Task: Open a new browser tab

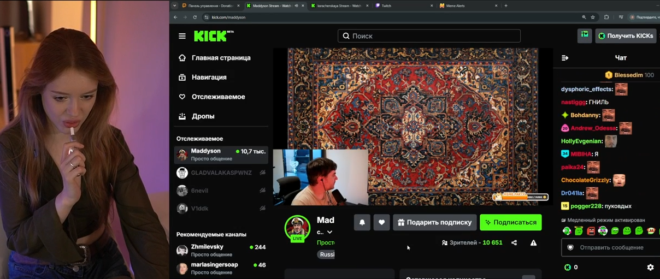Action: pyautogui.click(x=506, y=5)
